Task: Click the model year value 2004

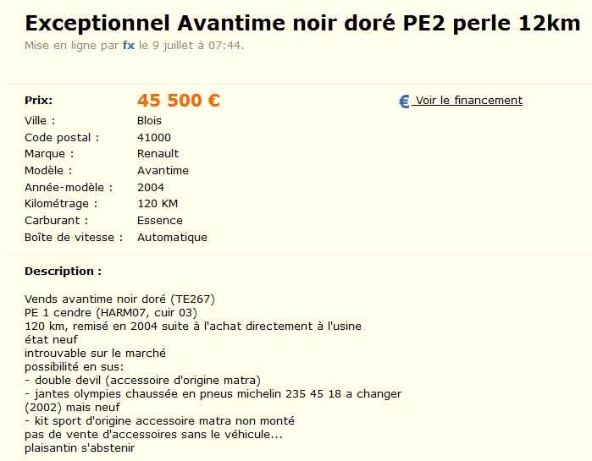Action: 151,187
